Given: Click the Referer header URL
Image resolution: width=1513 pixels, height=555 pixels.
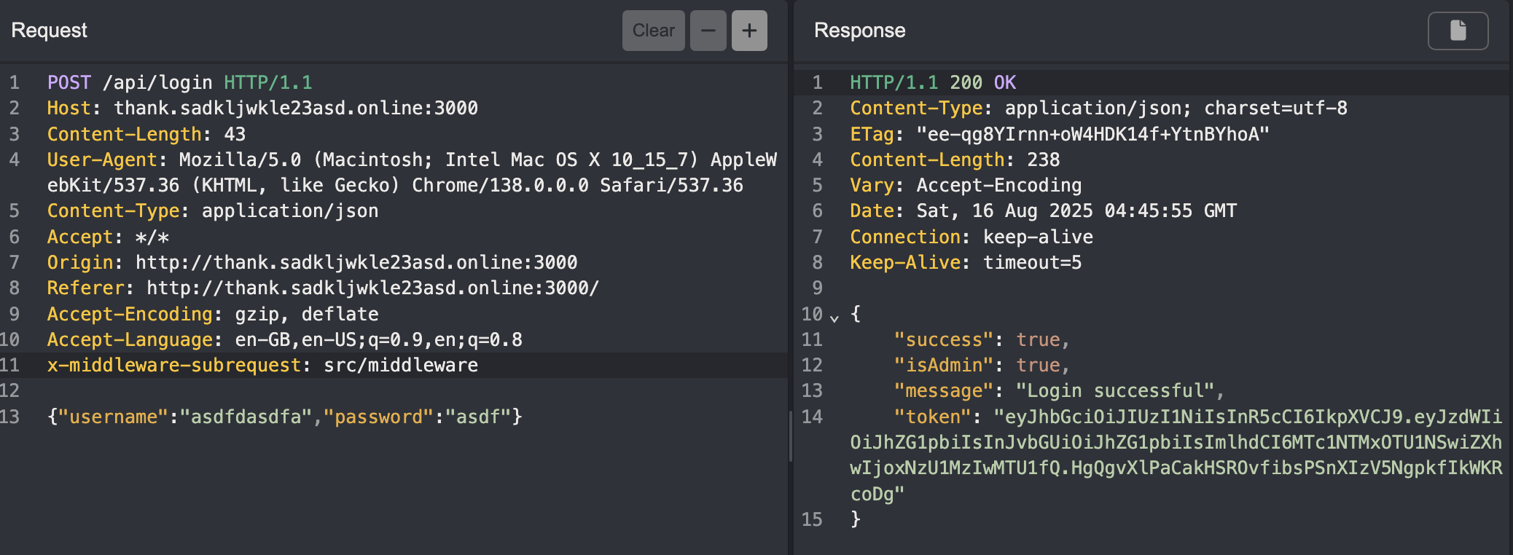Looking at the screenshot, I should (372, 288).
